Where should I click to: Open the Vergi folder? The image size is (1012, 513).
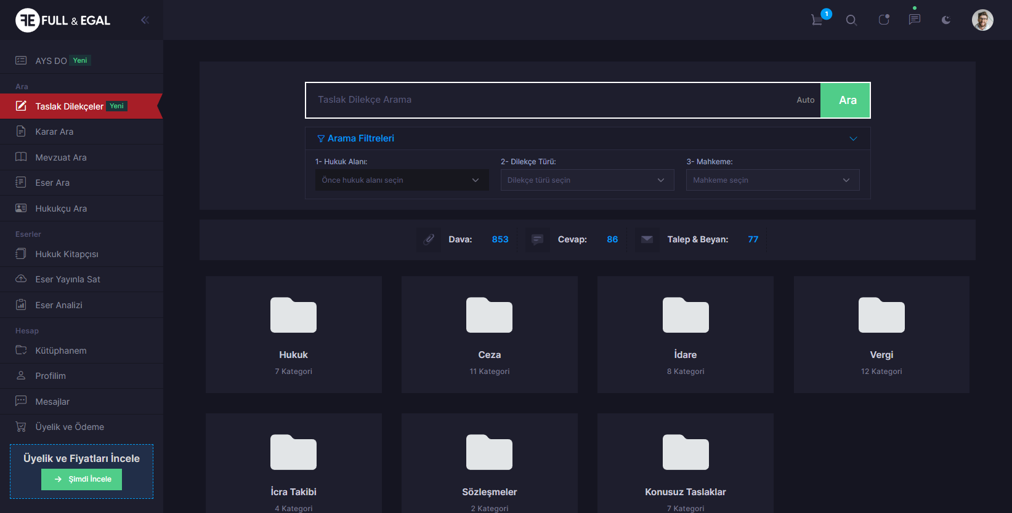point(881,334)
